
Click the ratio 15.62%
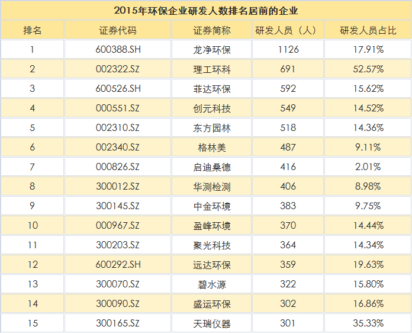click(x=368, y=88)
